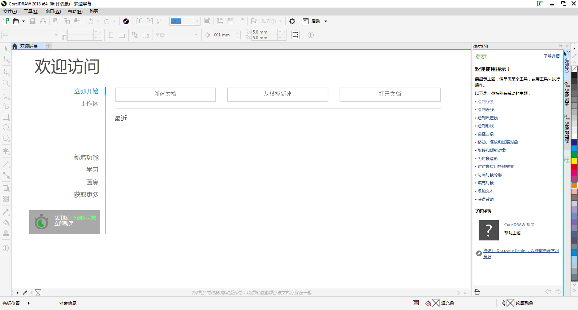Screen dimensions: 578x310
Task: Collapse the 提示 docker panel arrows
Action: click(561, 46)
